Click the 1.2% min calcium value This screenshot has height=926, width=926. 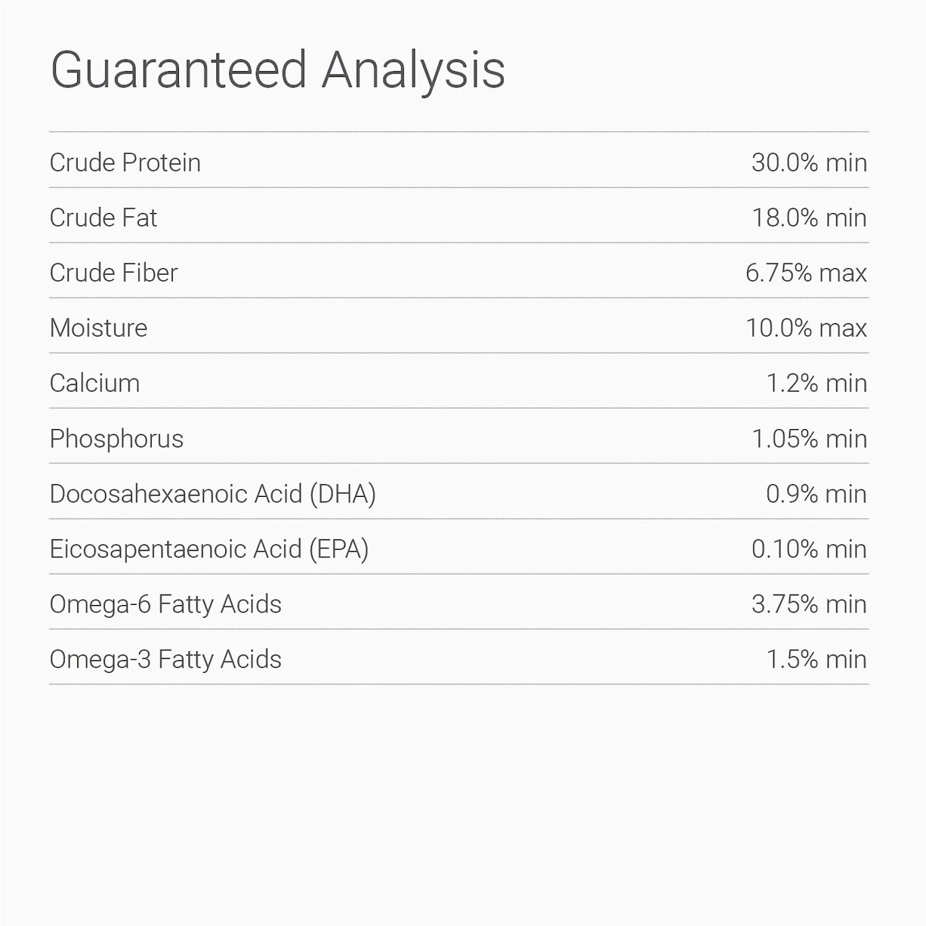point(816,383)
